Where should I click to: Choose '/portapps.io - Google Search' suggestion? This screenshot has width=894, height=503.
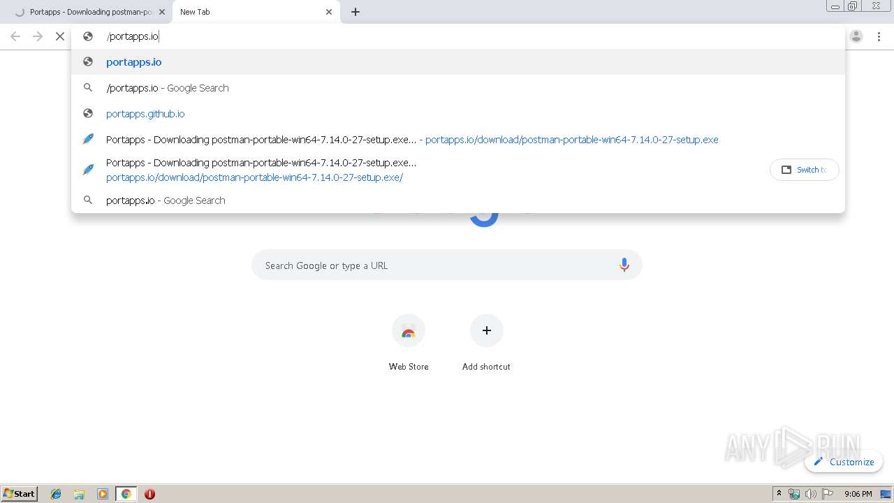(x=458, y=88)
